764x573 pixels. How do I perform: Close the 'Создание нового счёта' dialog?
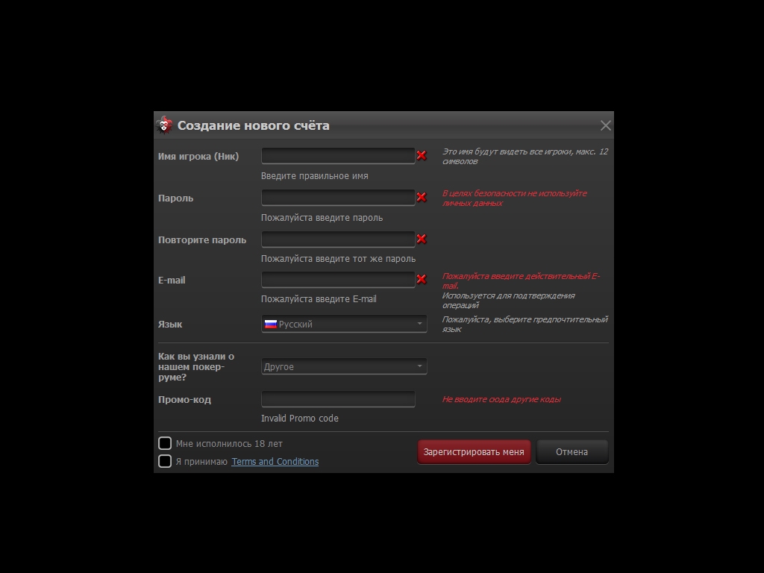coord(605,125)
